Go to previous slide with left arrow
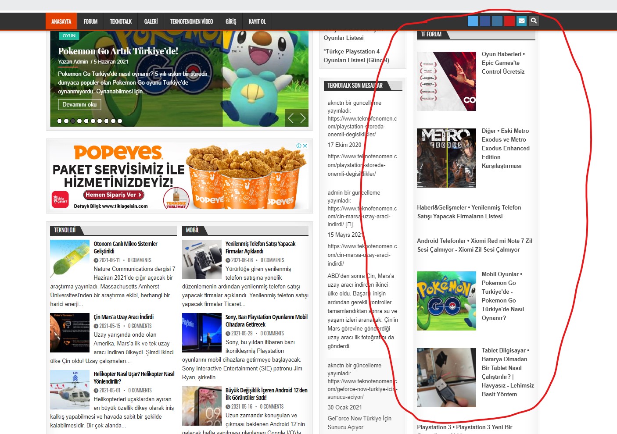617x434 pixels. [291, 117]
